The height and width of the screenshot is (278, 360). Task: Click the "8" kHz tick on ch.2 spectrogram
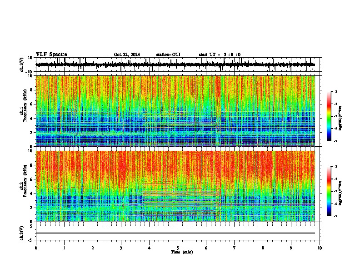click(x=31, y=165)
